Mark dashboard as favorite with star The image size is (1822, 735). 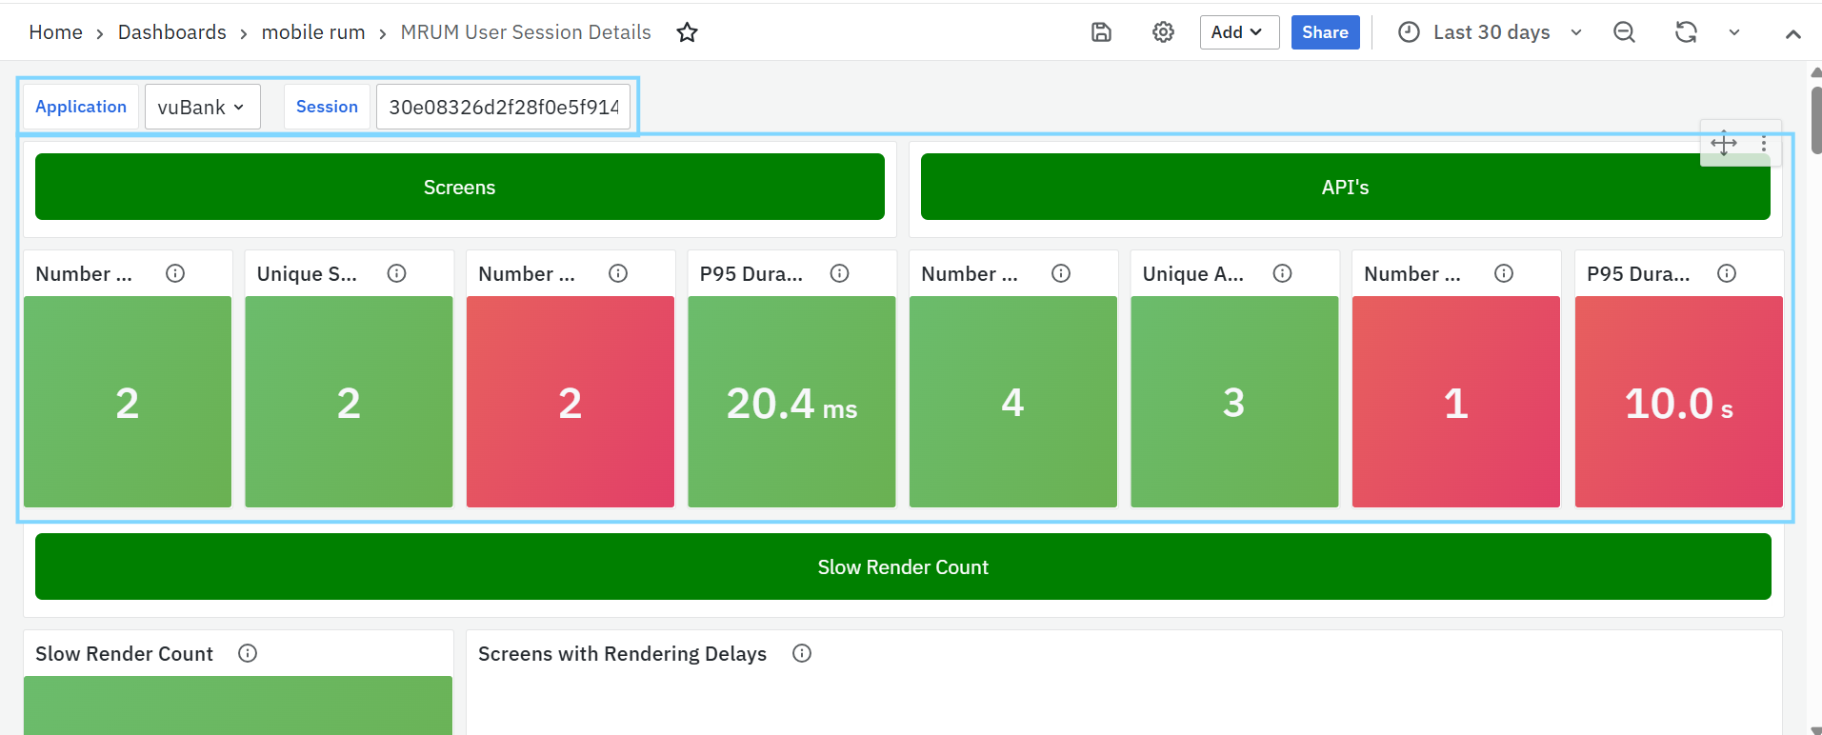(687, 33)
